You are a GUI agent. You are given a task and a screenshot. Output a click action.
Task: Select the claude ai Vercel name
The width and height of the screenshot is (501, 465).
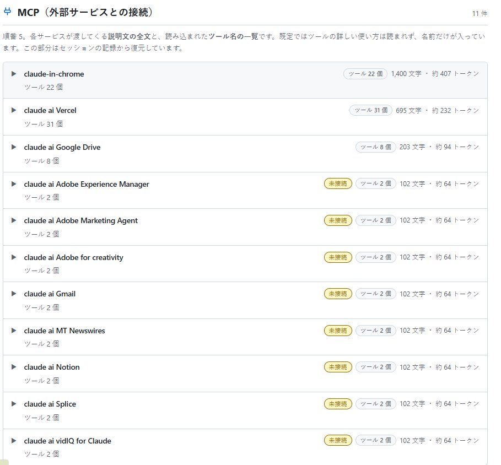click(50, 111)
